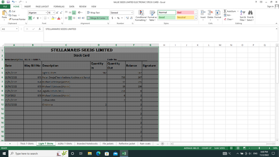Toggle Bottom Align vertical alignment
This screenshot has width=279, height=157.
tap(74, 13)
